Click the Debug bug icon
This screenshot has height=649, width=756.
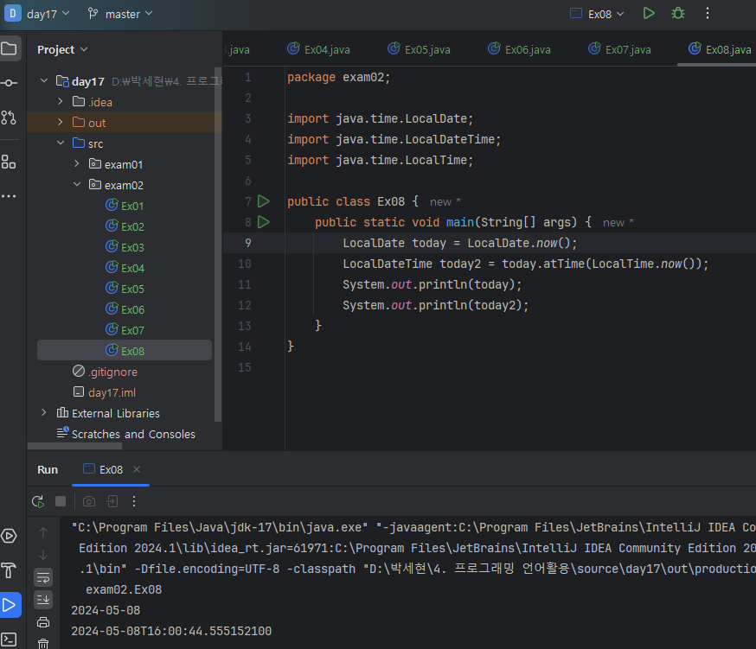point(678,13)
